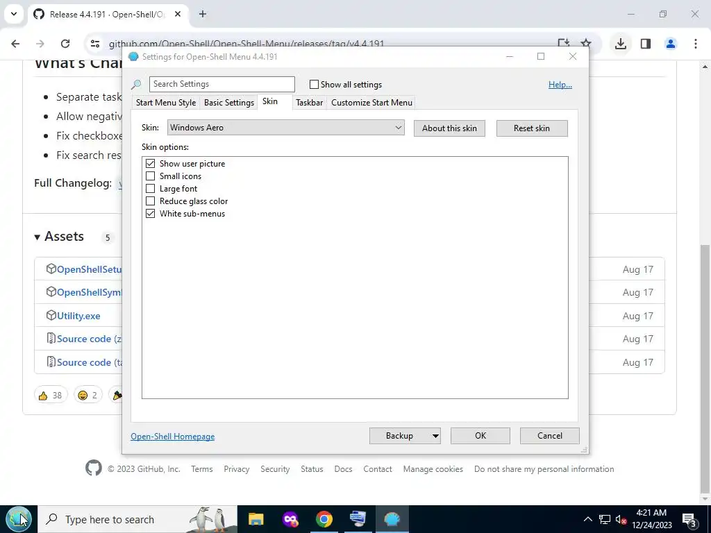Click the Windows search box on taskbar
Screen dimensions: 711x533
137,519
